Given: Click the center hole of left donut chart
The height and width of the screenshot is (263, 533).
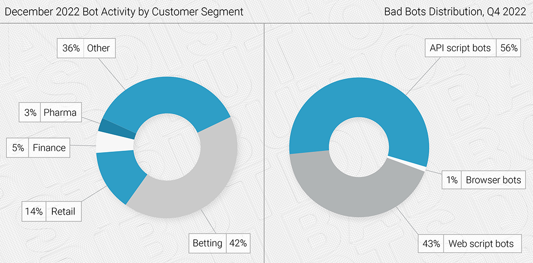Looking at the screenshot, I should coord(167,147).
